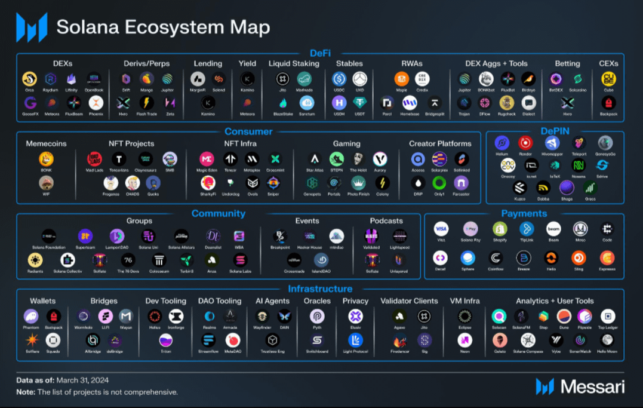Click the Dune icon in Analytics
This screenshot has width=643, height=408.
[564, 317]
